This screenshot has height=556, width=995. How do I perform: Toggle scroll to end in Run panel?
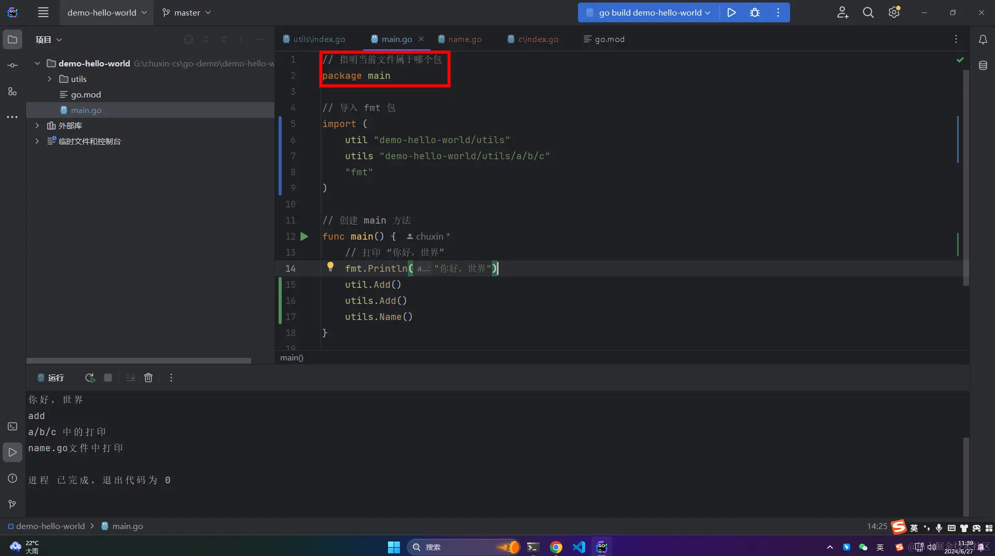pyautogui.click(x=130, y=378)
